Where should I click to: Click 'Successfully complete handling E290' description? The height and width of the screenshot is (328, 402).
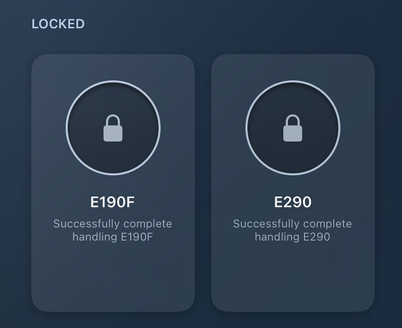[292, 230]
